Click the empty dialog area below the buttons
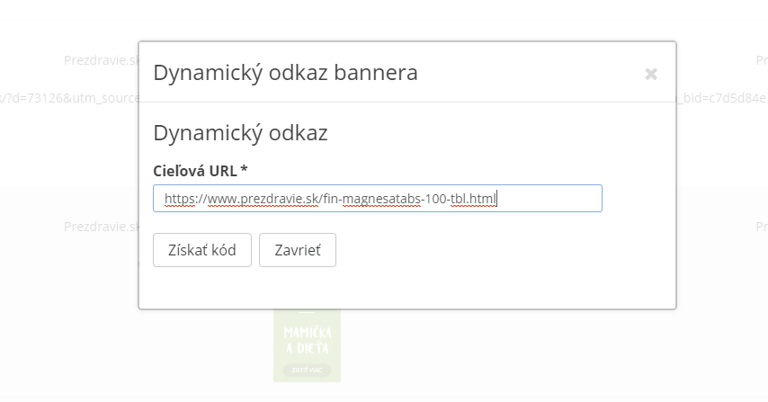This screenshot has width=768, height=402. [405, 288]
